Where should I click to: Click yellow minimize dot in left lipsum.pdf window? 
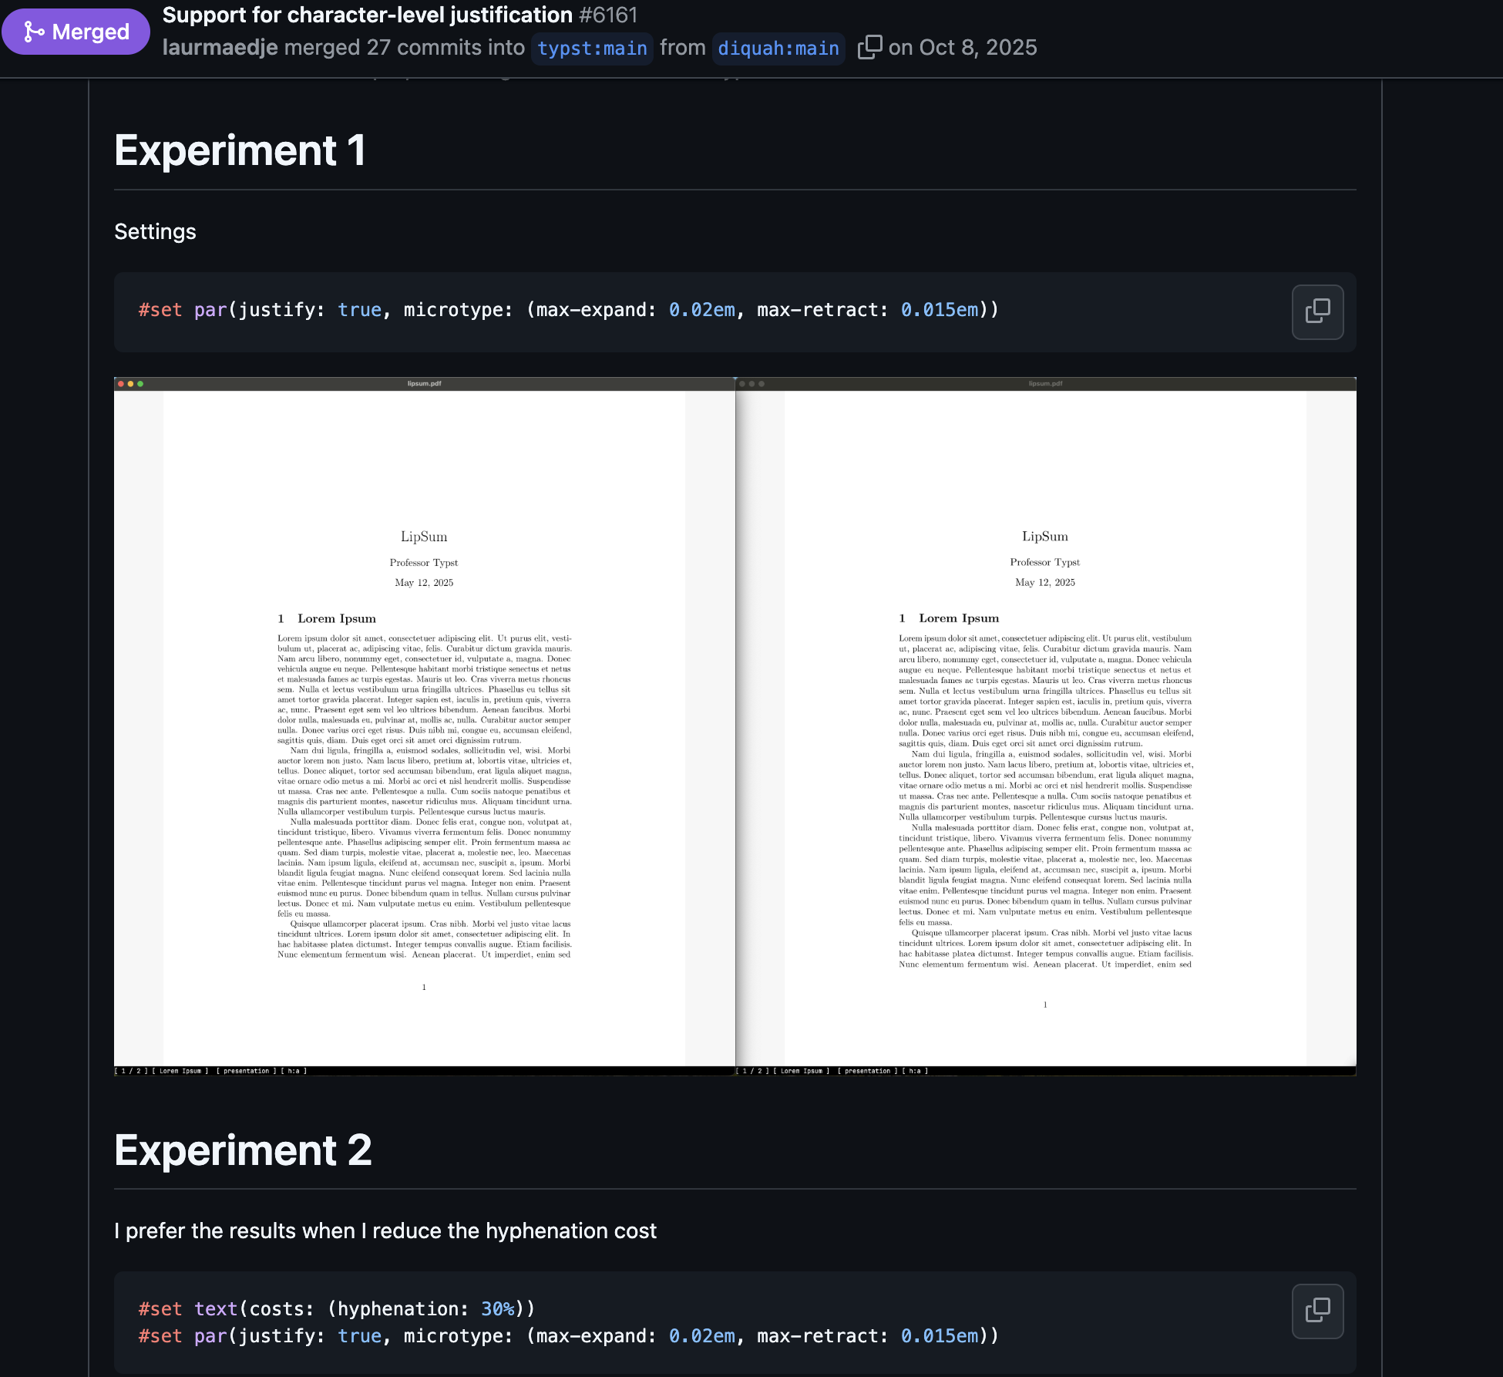point(130,383)
